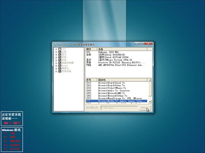Screen dimensions: 205x153
Task: Expand the 显示 tree node
Action: pyautogui.click(x=56, y=55)
